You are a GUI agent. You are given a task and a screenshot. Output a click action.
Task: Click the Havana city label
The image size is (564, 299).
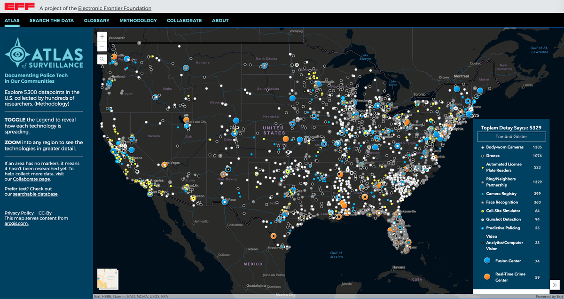click(398, 268)
